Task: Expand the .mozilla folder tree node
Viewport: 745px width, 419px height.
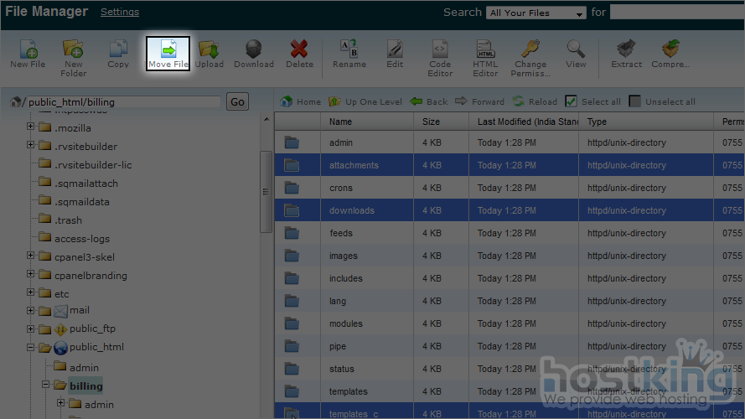Action: tap(31, 127)
